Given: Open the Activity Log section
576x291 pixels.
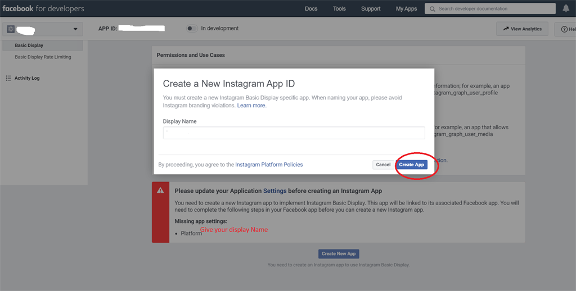Looking at the screenshot, I should pos(27,78).
